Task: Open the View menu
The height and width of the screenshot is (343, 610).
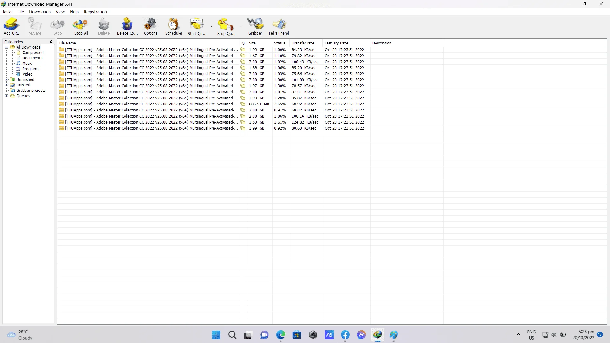Action: tap(60, 12)
